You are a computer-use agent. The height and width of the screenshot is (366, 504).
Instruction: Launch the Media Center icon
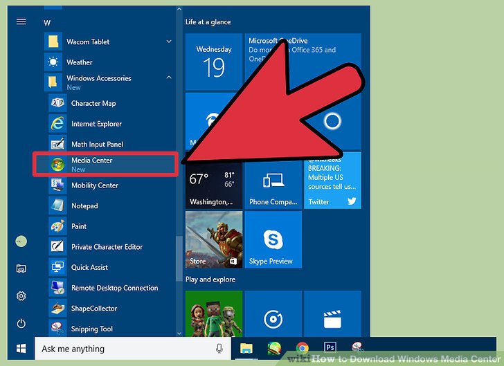[x=58, y=164]
